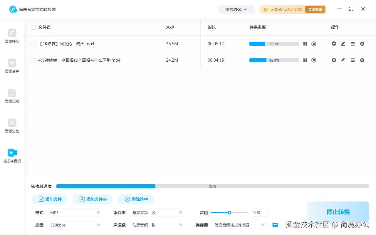Select the 视频转音频 sidebar section

point(12,156)
